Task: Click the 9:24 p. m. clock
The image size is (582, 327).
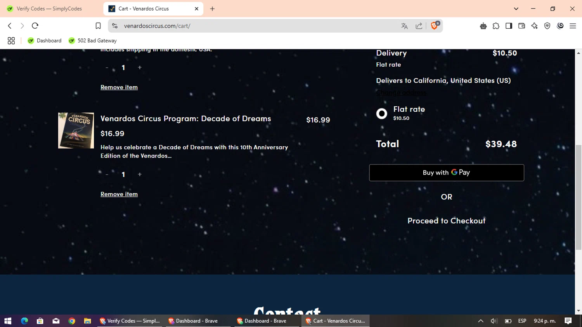Action: [x=545, y=321]
